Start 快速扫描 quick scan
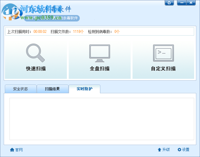 coord(36,60)
